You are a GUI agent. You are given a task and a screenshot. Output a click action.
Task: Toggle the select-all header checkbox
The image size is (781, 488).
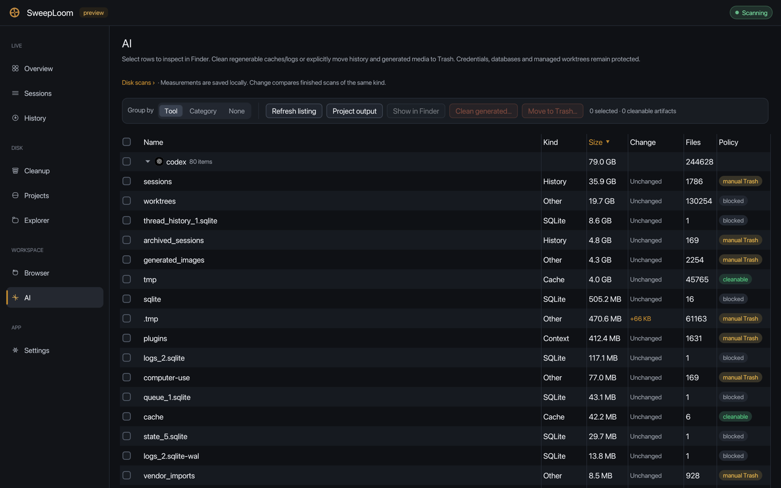point(126,142)
